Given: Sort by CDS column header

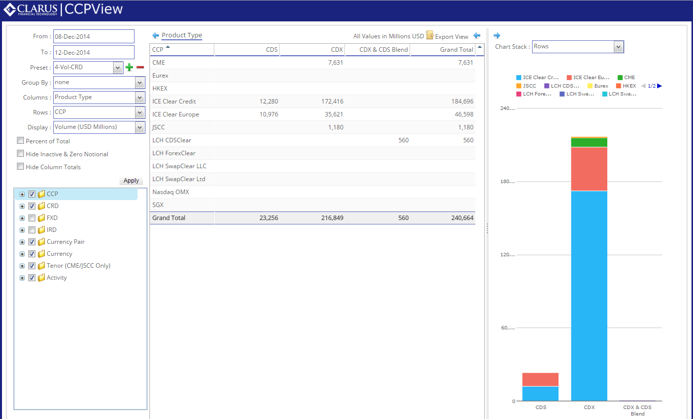Looking at the screenshot, I should [247, 49].
